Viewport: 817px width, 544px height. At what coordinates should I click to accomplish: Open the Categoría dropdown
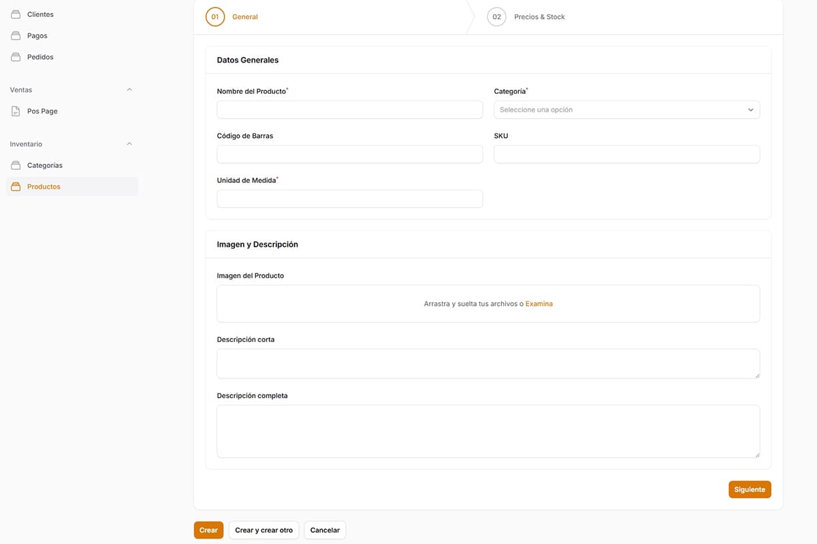(626, 109)
